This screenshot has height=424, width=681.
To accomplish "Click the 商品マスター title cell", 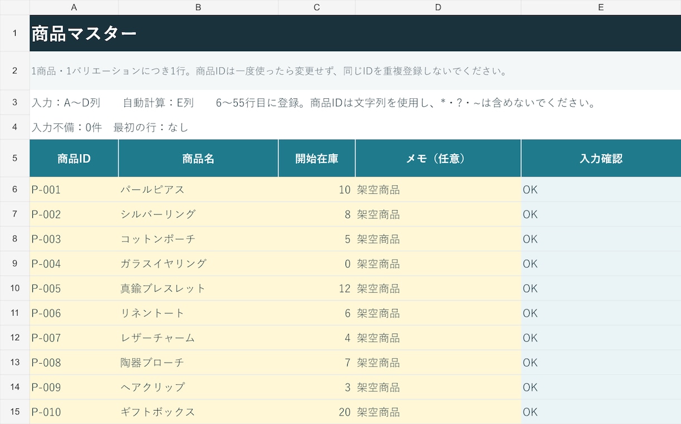I will click(x=355, y=34).
